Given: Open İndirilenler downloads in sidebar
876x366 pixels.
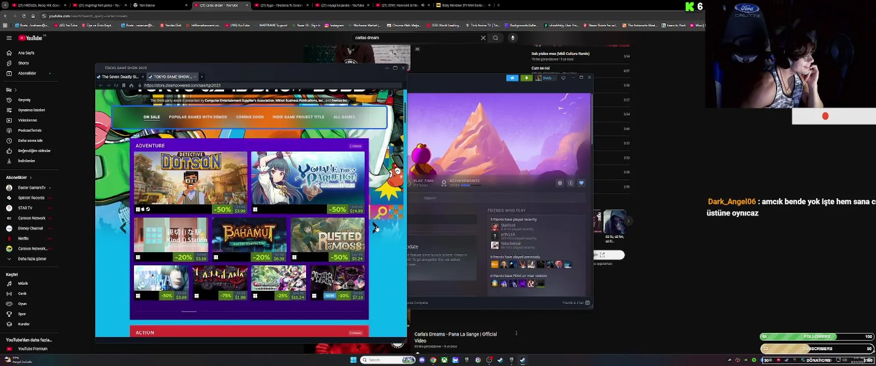Looking at the screenshot, I should click(x=25, y=161).
